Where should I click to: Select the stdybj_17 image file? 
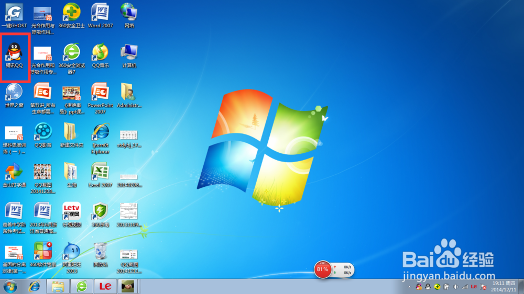(x=129, y=139)
